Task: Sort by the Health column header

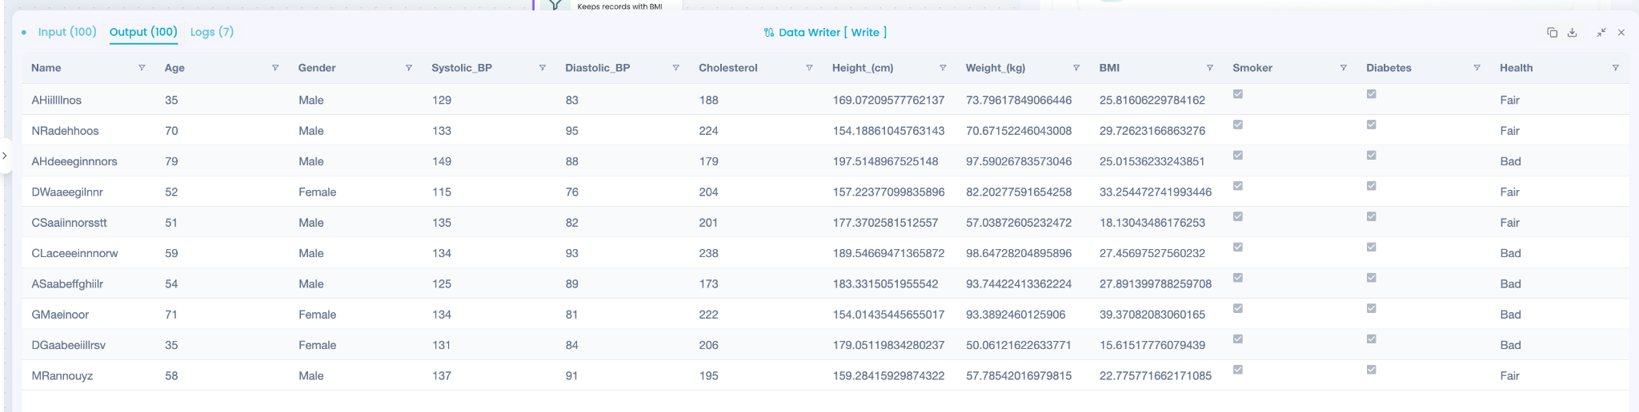Action: [x=1517, y=68]
